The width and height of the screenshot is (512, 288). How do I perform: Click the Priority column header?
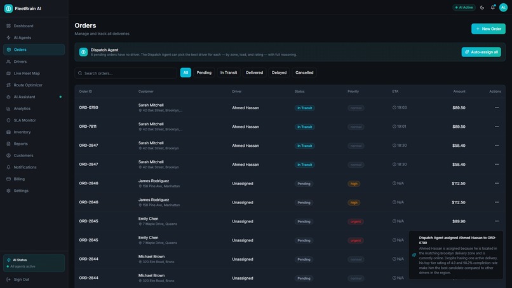[353, 92]
